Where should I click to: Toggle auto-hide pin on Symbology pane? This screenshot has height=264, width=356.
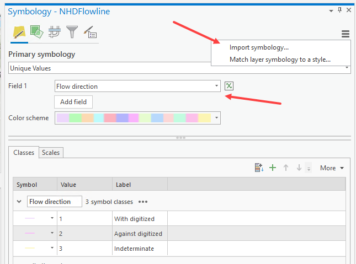coord(339,10)
